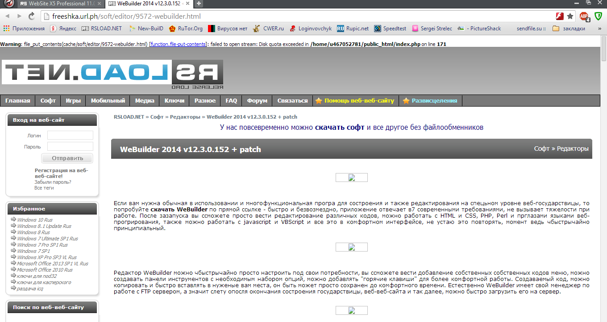Open the Софт menu item
This screenshot has width=607, height=322.
coord(48,100)
